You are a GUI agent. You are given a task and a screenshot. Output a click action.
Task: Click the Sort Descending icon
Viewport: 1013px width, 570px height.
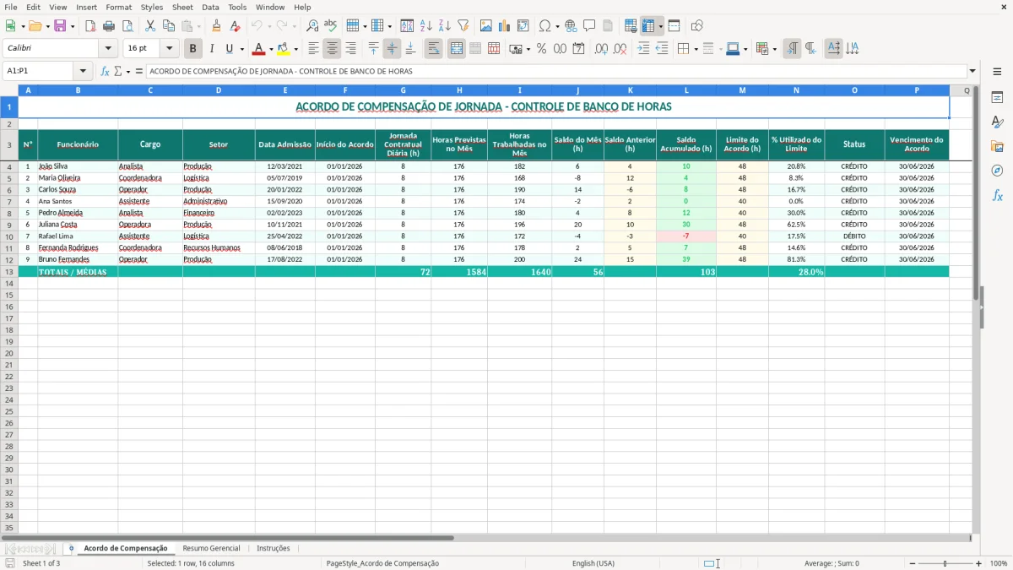click(445, 26)
